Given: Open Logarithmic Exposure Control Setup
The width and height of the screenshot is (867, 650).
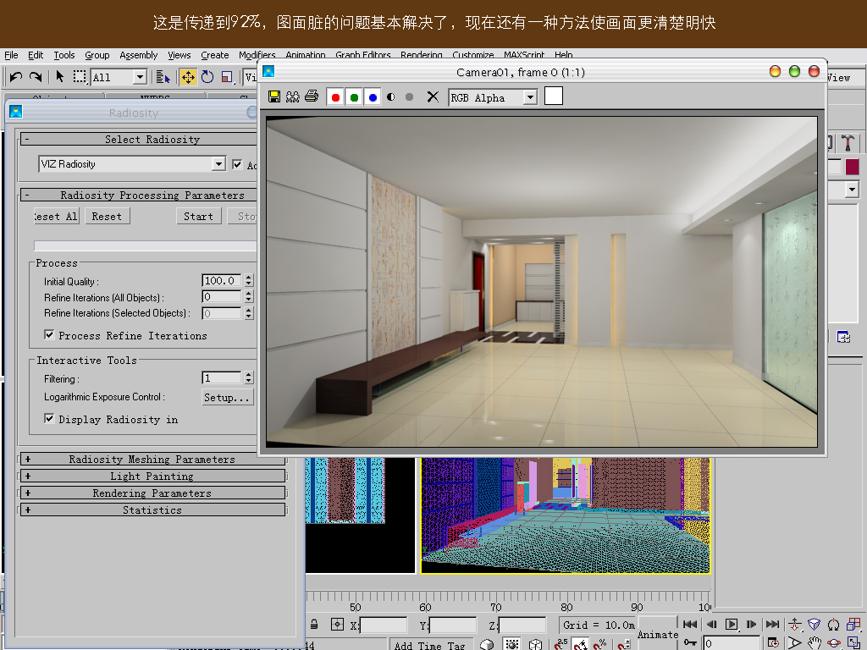Looking at the screenshot, I should click(x=228, y=397).
